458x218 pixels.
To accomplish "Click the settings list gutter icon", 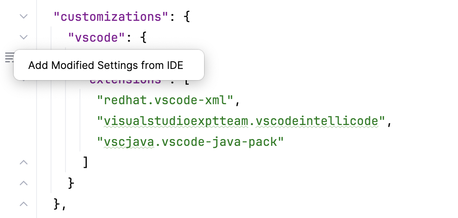I will pos(9,57).
